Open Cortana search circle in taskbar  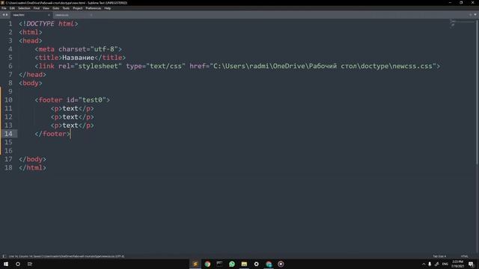(18, 264)
